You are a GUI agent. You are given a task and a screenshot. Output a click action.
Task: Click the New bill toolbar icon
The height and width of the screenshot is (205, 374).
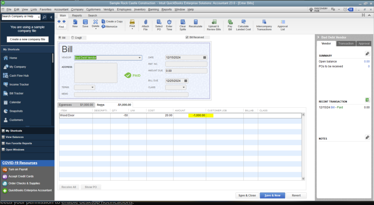pyautogui.click(x=75, y=22)
